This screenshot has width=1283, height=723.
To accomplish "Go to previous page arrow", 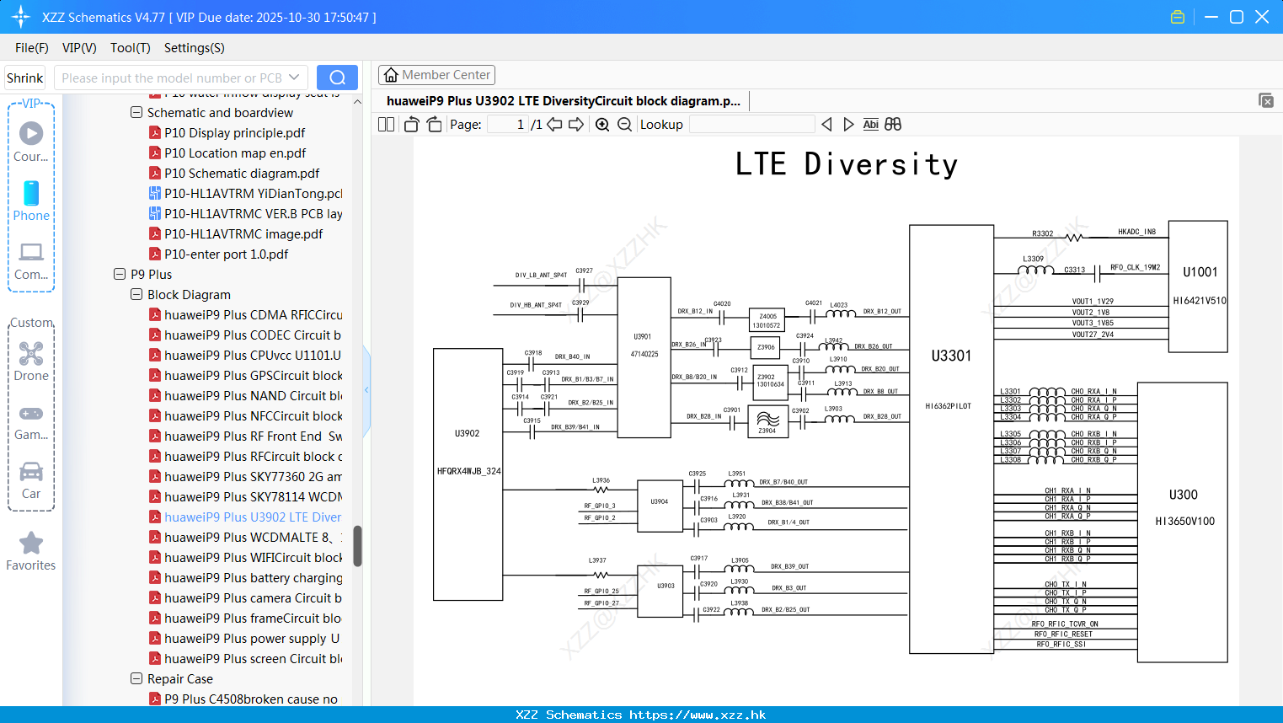I will point(554,125).
